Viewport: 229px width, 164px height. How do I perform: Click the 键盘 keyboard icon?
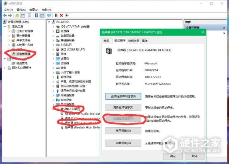pos(58,68)
